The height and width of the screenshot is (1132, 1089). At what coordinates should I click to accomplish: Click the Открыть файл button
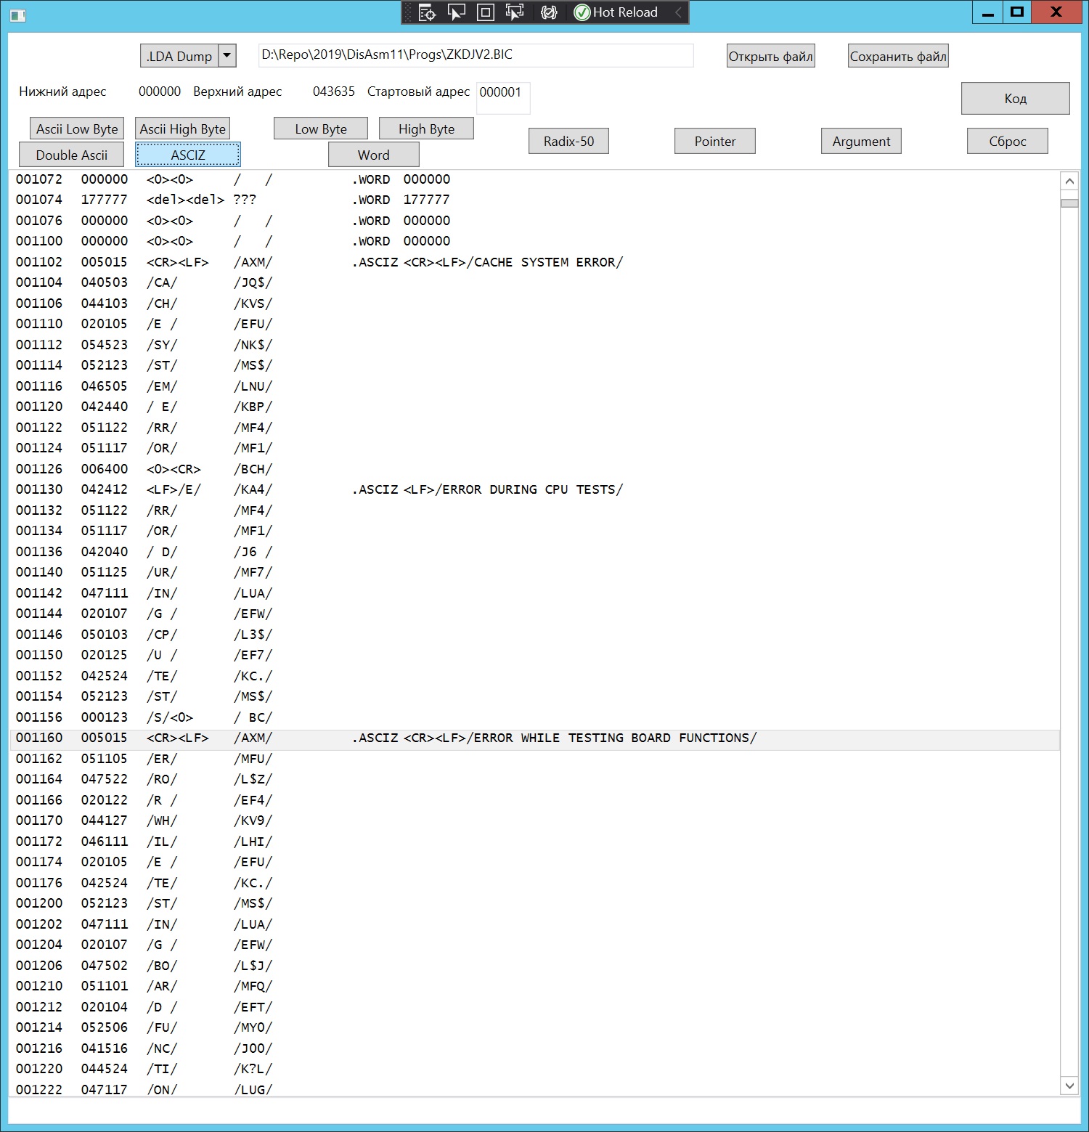[770, 56]
